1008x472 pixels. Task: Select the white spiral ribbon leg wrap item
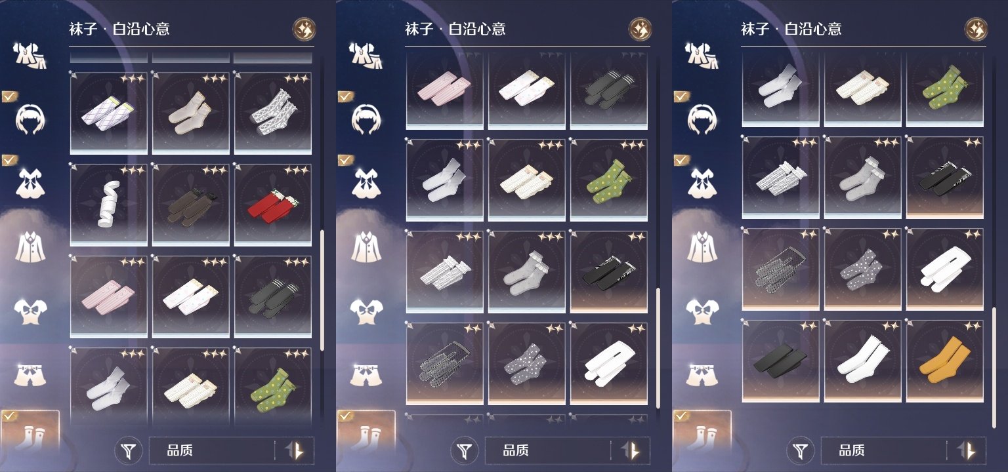[x=108, y=205]
